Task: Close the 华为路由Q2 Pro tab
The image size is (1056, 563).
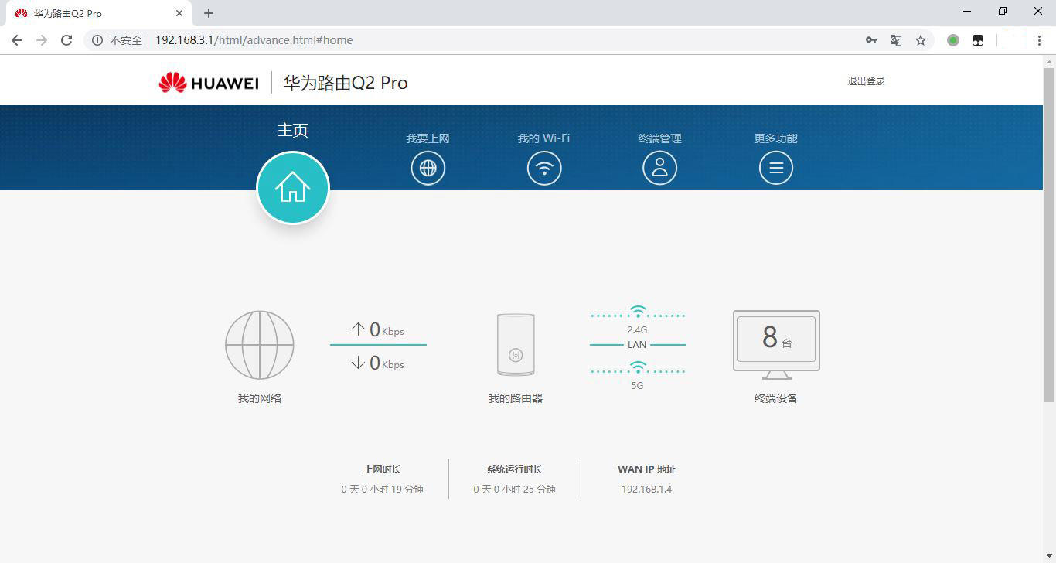Action: click(179, 13)
